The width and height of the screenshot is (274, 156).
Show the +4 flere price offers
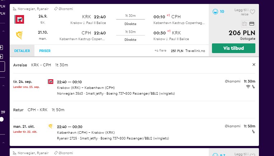point(160,51)
